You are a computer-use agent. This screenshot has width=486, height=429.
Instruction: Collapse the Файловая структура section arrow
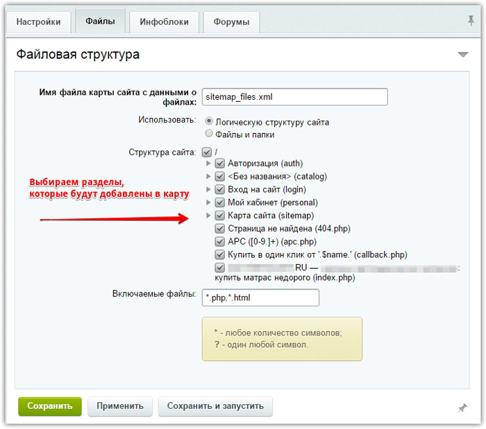point(463,55)
